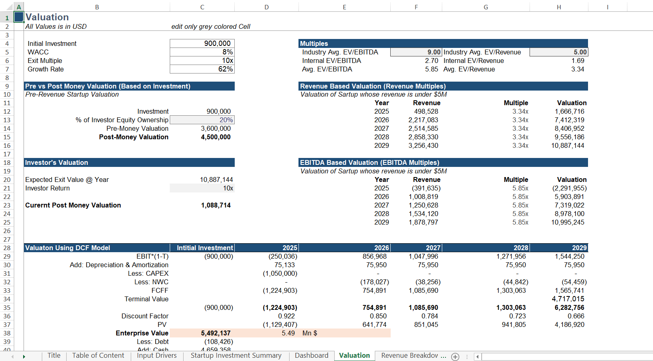Image resolution: width=653 pixels, height=361 pixels.
Task: Select column H header
Action: pyautogui.click(x=559, y=7)
